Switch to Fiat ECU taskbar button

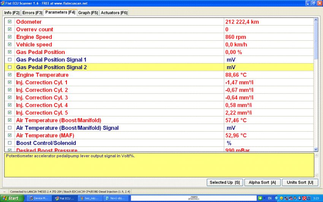tap(65, 198)
